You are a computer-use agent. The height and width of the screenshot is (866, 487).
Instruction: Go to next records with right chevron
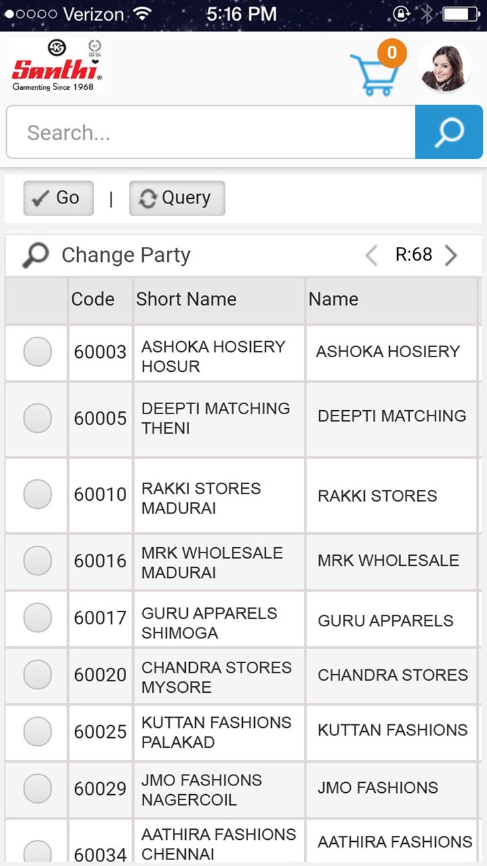click(451, 255)
